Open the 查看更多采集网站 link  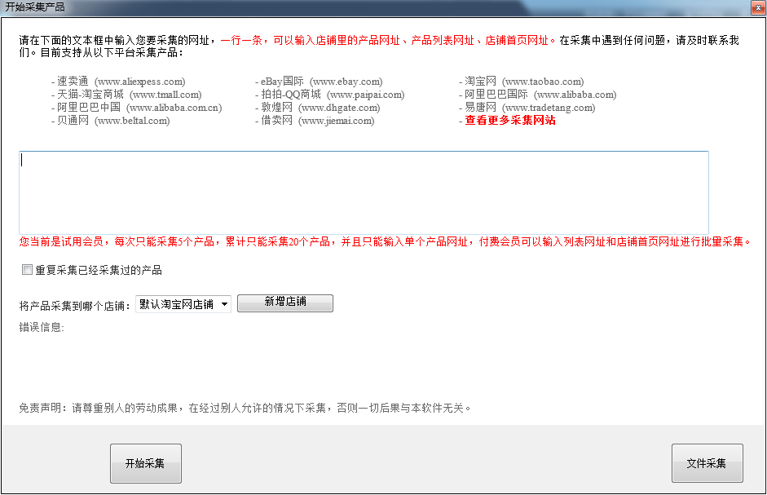pyautogui.click(x=510, y=121)
